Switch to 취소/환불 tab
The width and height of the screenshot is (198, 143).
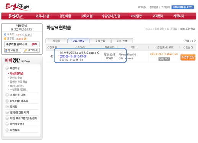[122, 41]
